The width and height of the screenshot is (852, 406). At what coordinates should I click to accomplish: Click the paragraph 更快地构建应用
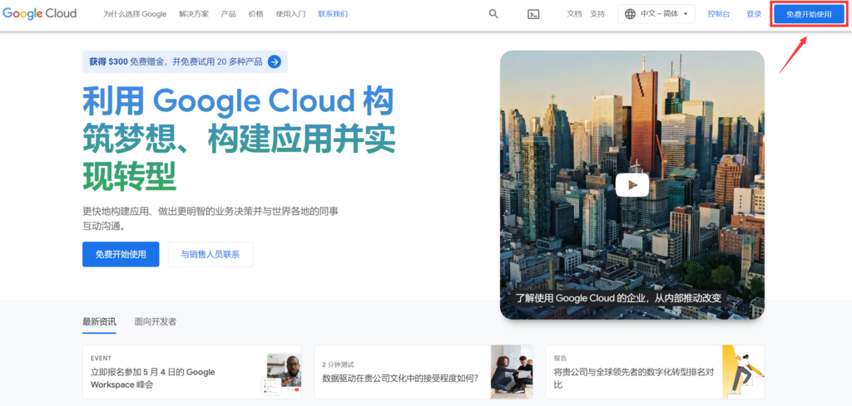pos(211,218)
